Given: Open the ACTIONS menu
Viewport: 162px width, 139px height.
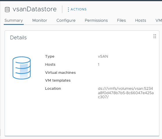Looking at the screenshot, I should [77, 9].
